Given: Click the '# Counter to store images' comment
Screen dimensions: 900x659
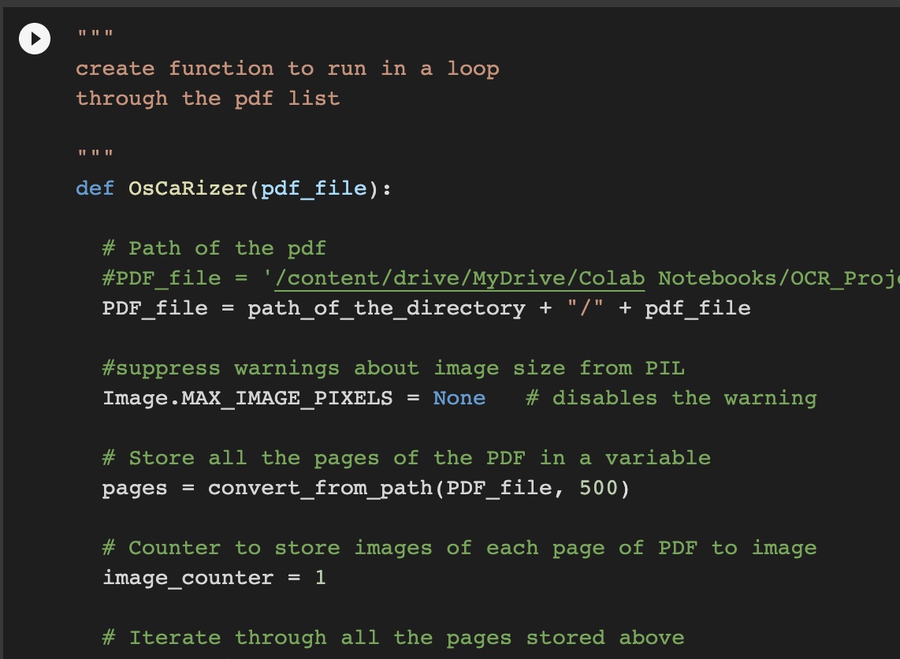Looking at the screenshot, I should pos(459,548).
